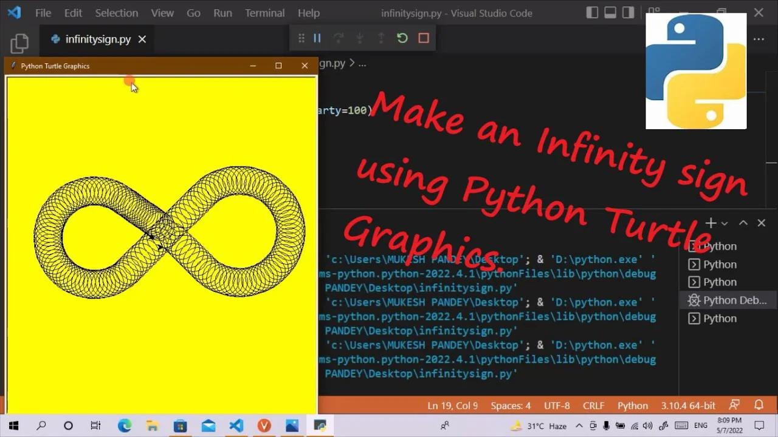Viewport: 778px width, 437px height.
Task: Switch to the infinitysign.py editor tab
Action: tap(97, 39)
